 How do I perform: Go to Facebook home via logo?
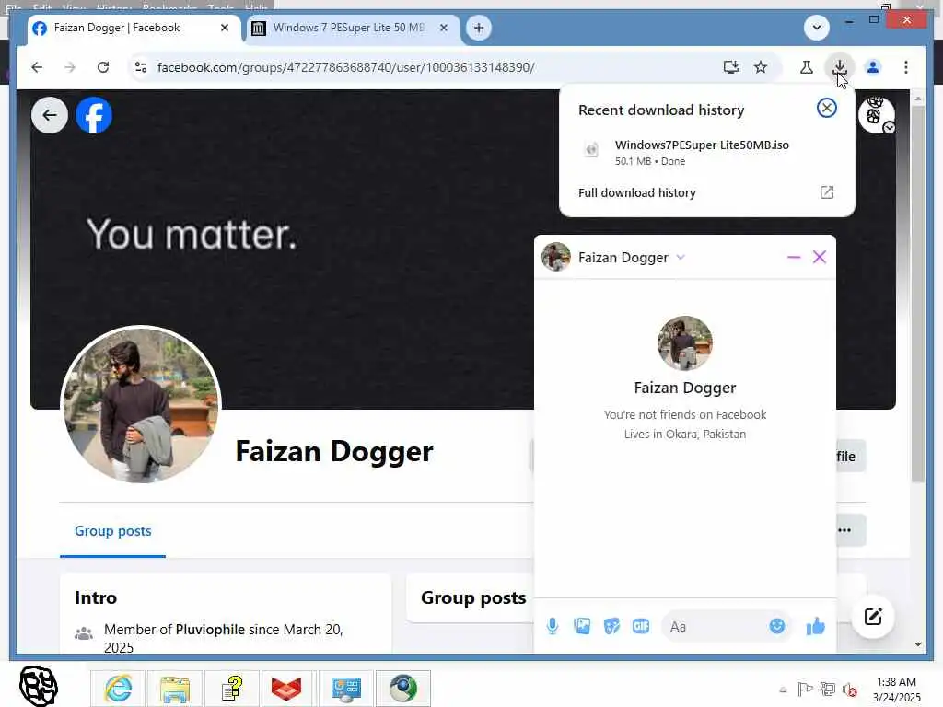(x=94, y=115)
